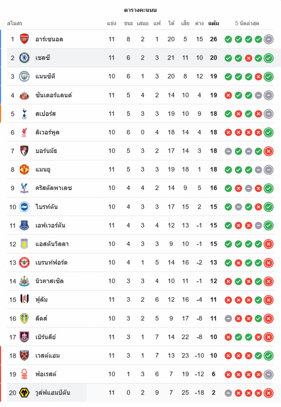Click the Liverpool club crest
Screen dimensions: 281x407
(x=24, y=132)
